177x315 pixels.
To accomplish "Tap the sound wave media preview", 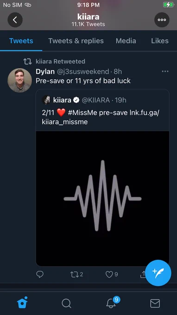I will [102, 198].
